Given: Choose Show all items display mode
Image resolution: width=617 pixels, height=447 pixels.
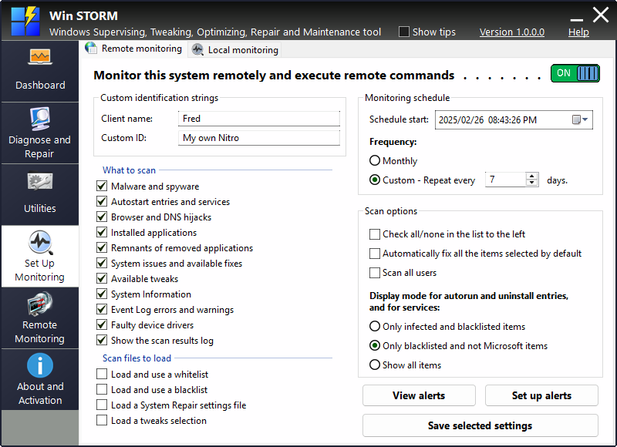Looking at the screenshot, I should pyautogui.click(x=375, y=365).
